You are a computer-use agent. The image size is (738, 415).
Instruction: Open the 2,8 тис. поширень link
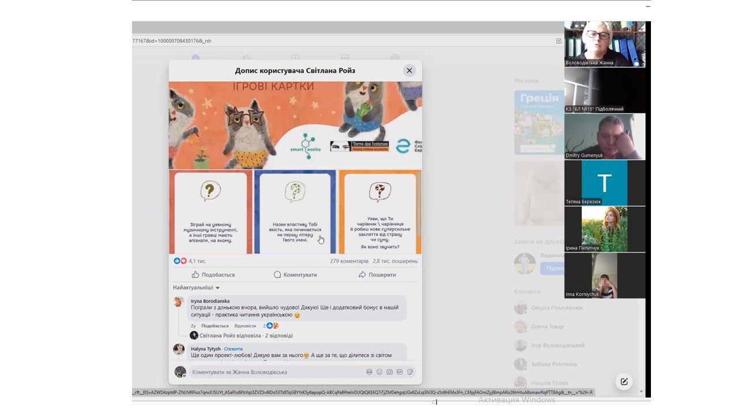point(395,261)
